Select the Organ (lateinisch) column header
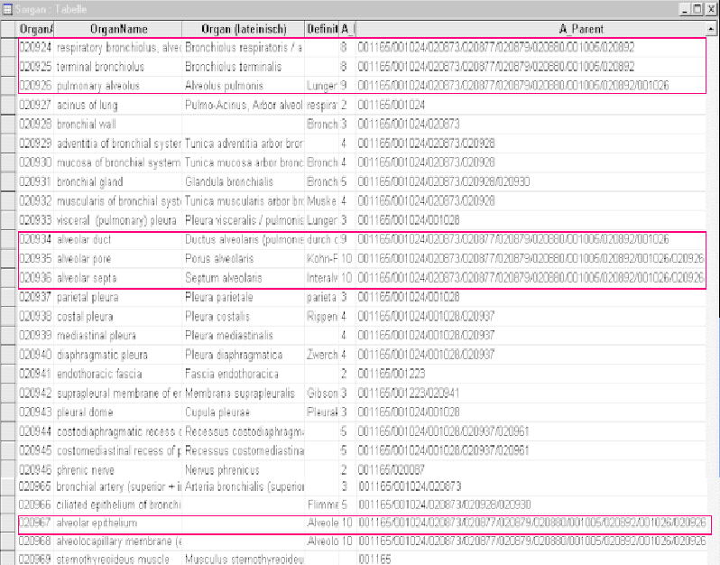This screenshot has width=720, height=565. point(242,28)
